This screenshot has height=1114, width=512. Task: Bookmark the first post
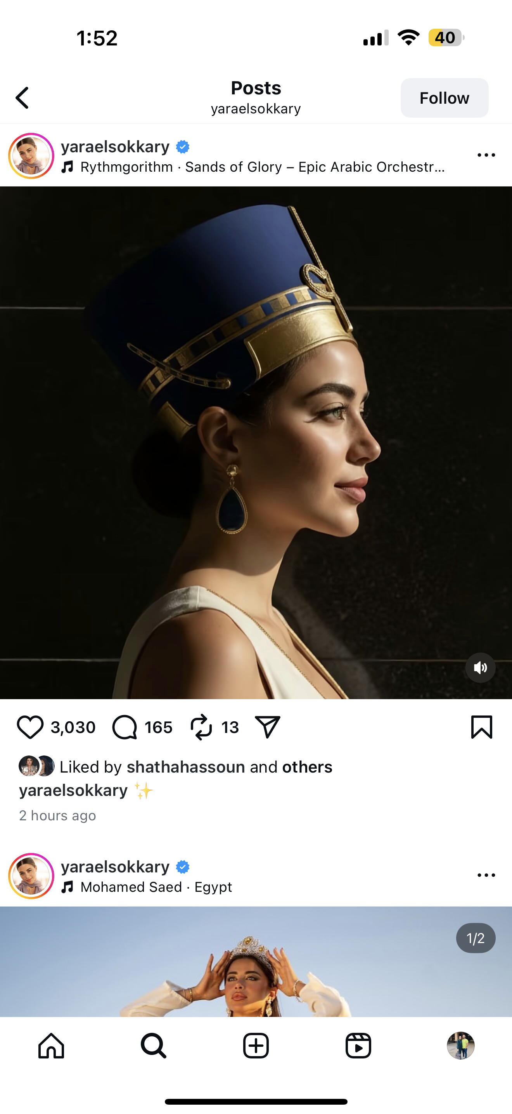(481, 727)
